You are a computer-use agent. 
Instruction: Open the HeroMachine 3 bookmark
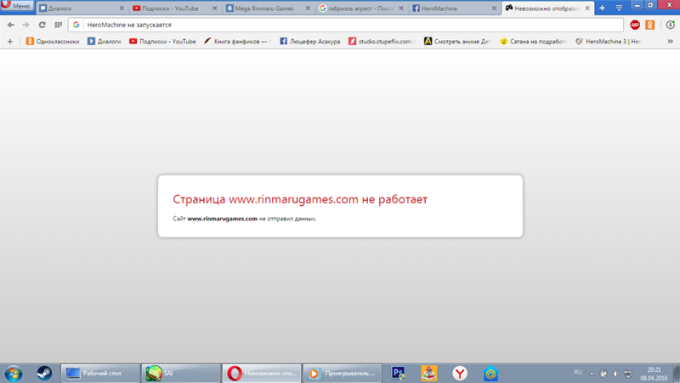609,41
